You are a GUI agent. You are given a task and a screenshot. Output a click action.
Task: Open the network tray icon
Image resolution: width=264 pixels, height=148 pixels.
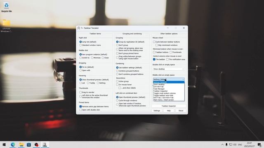pos(231,144)
